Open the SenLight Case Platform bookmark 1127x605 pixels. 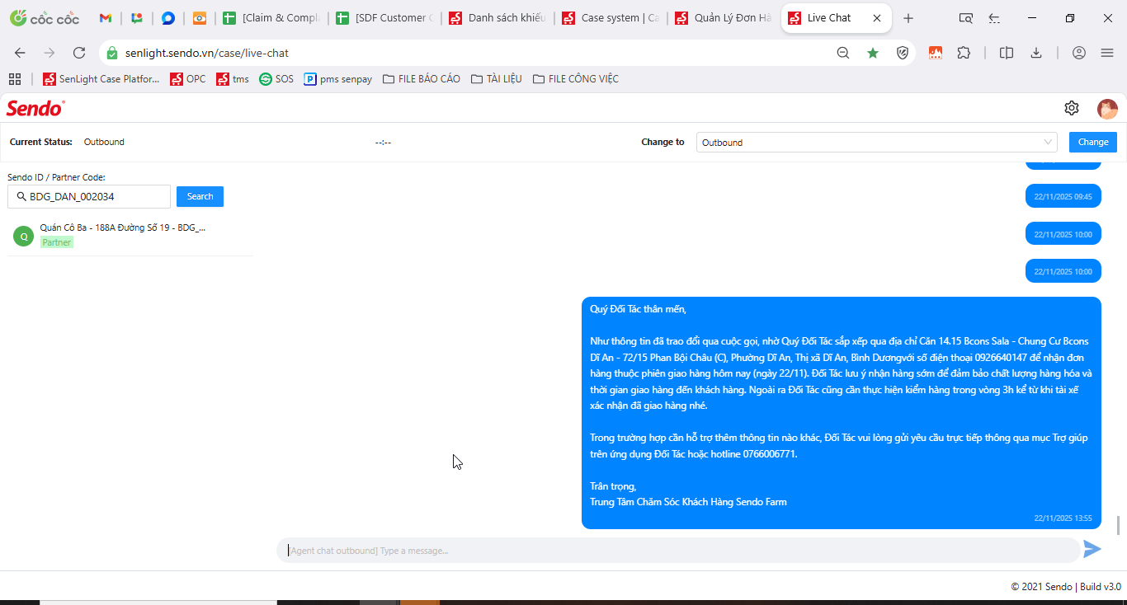pyautogui.click(x=101, y=79)
